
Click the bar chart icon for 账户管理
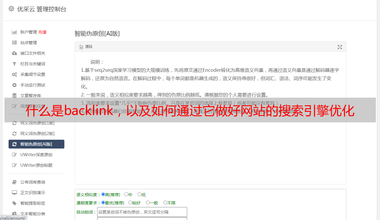tap(14, 32)
